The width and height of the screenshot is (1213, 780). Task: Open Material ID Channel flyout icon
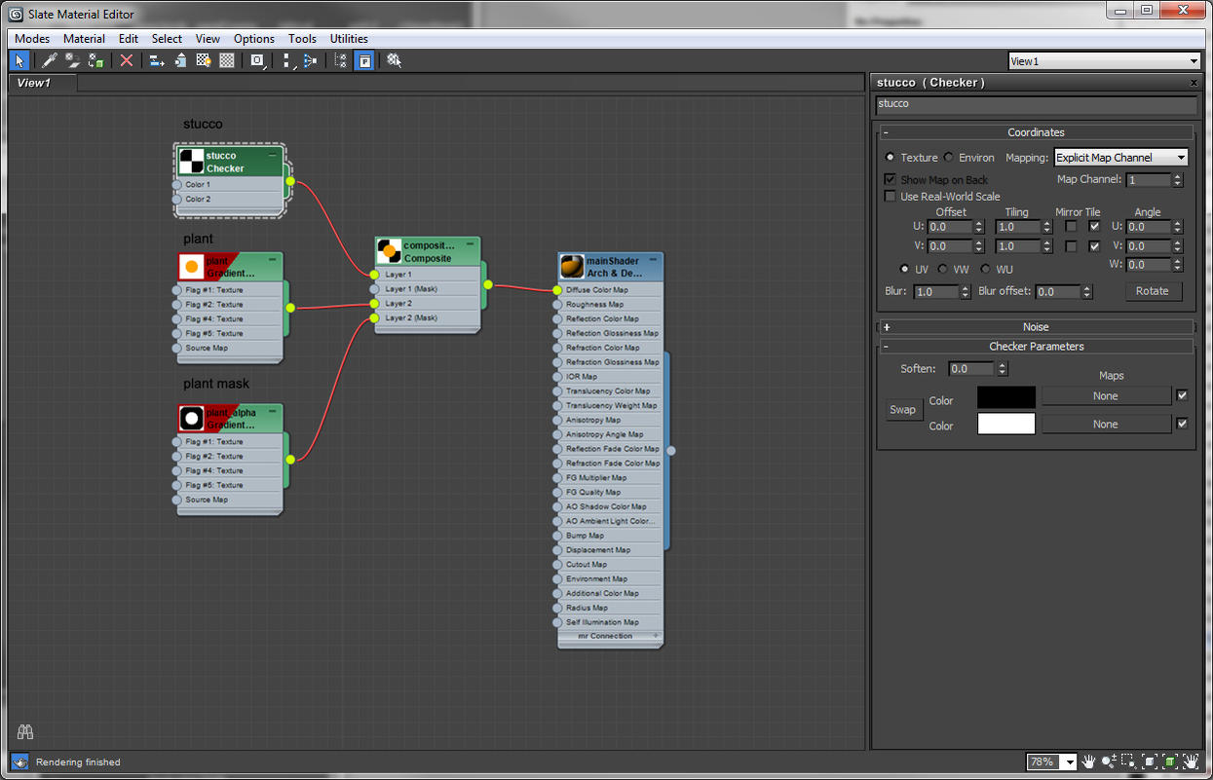click(x=257, y=60)
